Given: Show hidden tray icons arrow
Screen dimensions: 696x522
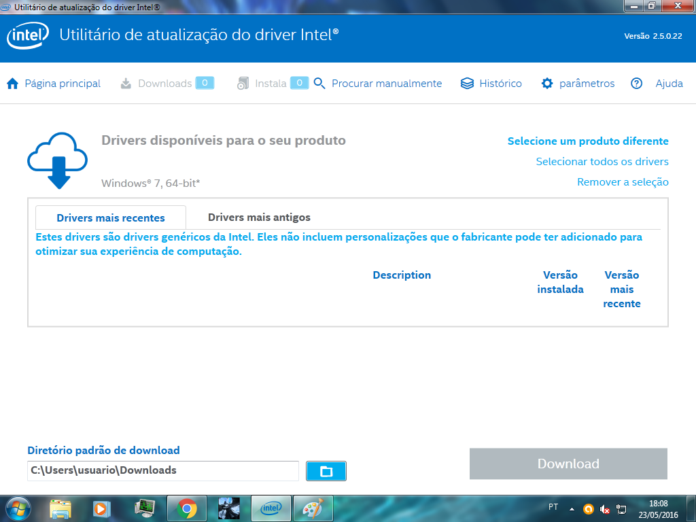Looking at the screenshot, I should (572, 509).
